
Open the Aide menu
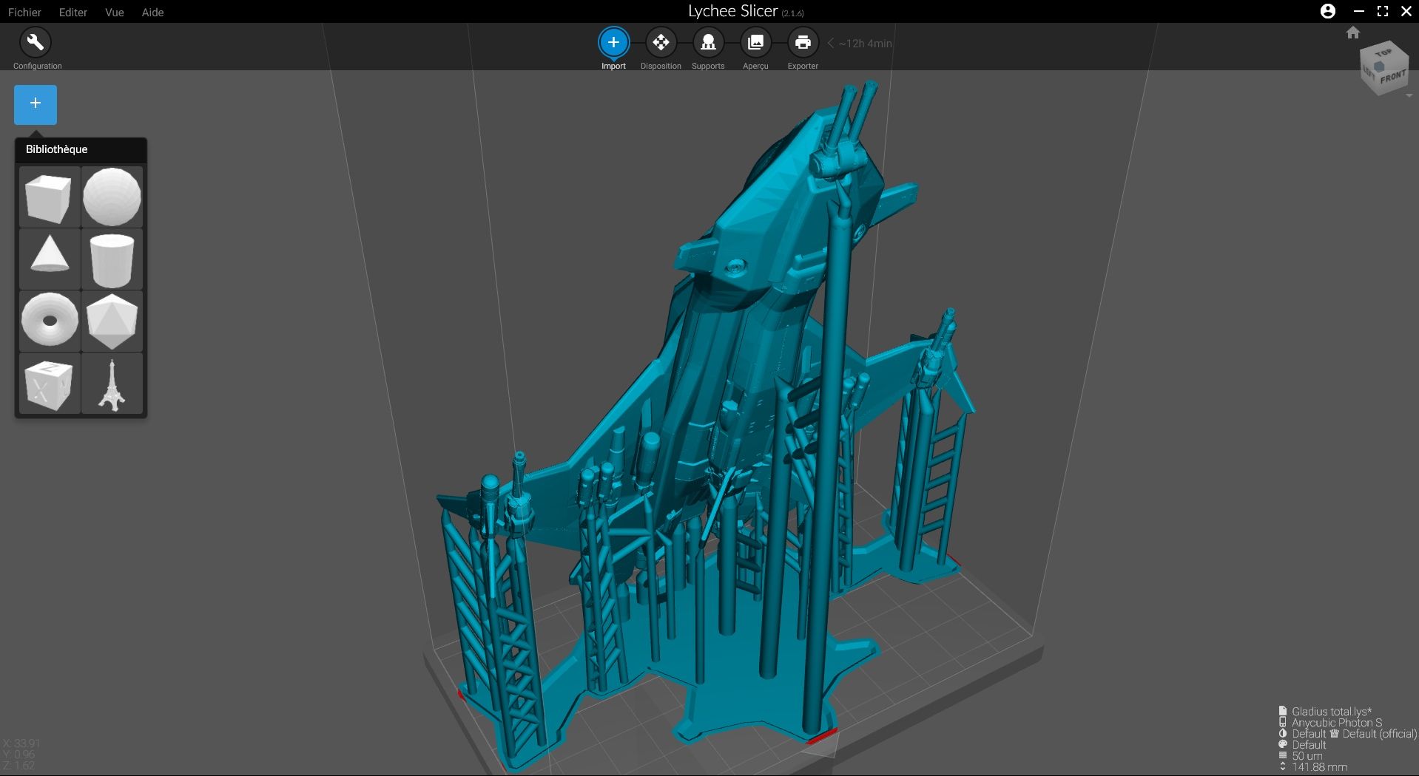(152, 12)
